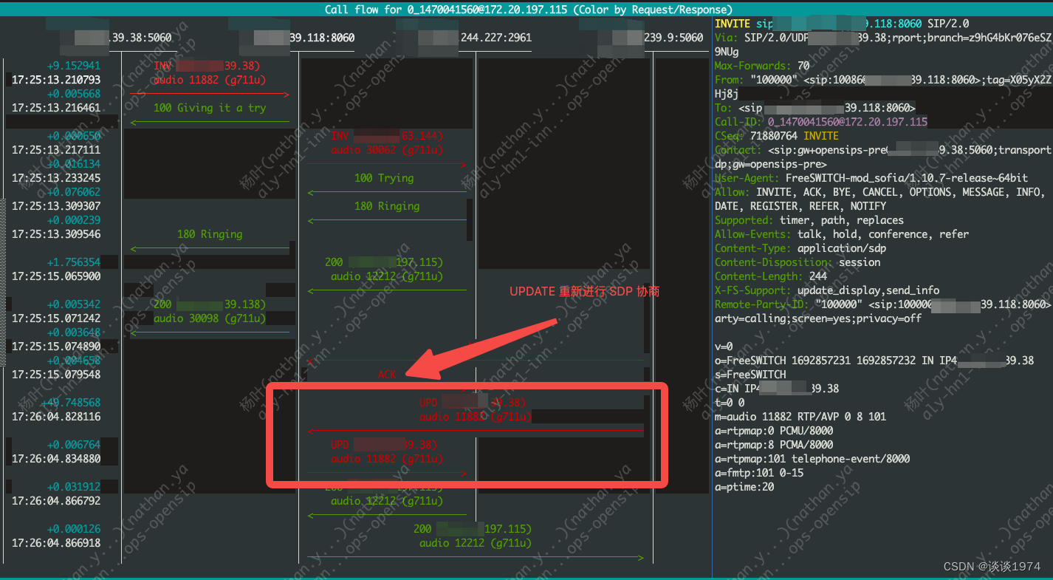Image resolution: width=1053 pixels, height=580 pixels.
Task: Click timestamp 17:25:15.065900
Action: (x=56, y=276)
